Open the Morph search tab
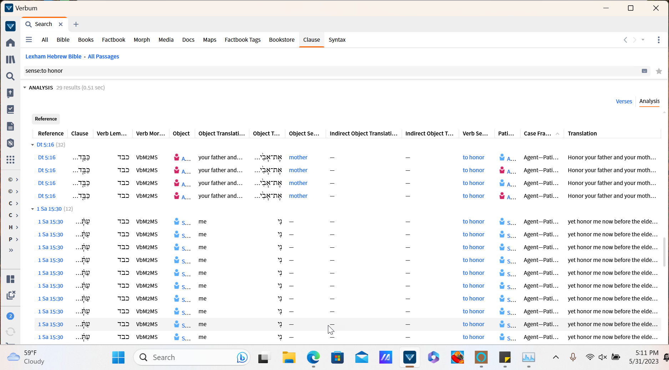This screenshot has height=370, width=669. point(142,40)
